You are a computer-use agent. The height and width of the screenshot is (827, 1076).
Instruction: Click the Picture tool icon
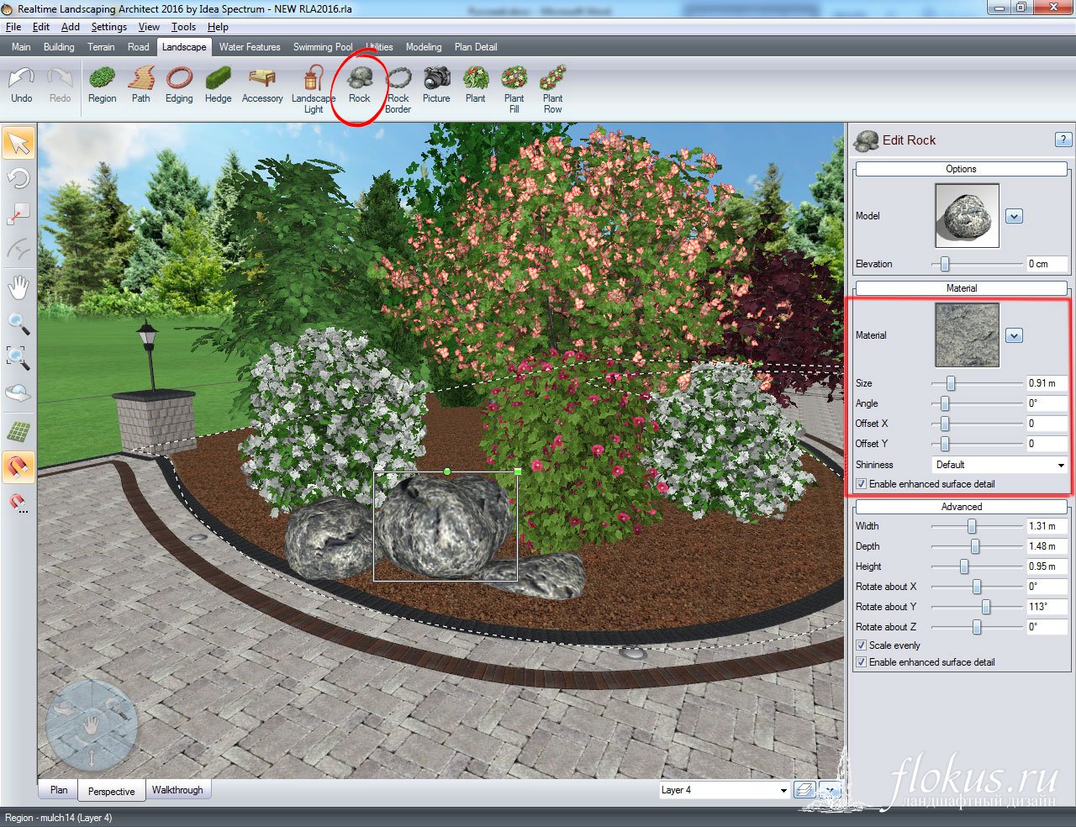(x=436, y=86)
